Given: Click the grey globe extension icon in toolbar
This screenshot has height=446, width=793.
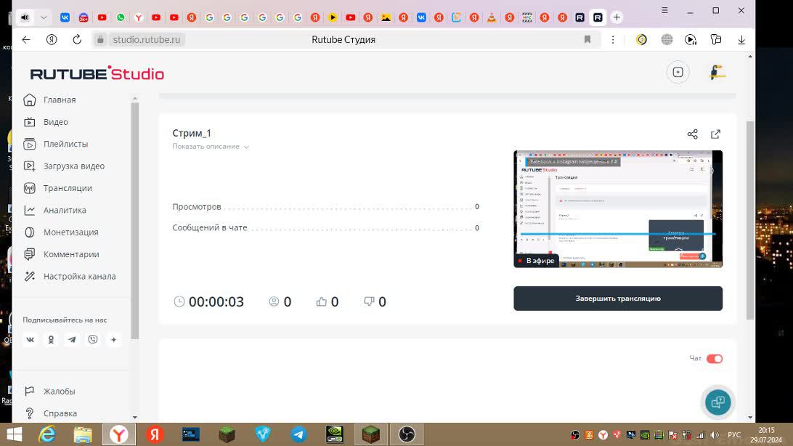Looking at the screenshot, I should (667, 39).
